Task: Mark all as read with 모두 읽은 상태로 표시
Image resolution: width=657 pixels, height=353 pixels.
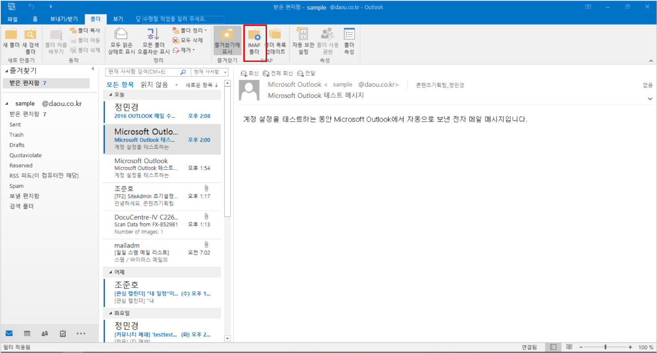Action: coord(121,41)
